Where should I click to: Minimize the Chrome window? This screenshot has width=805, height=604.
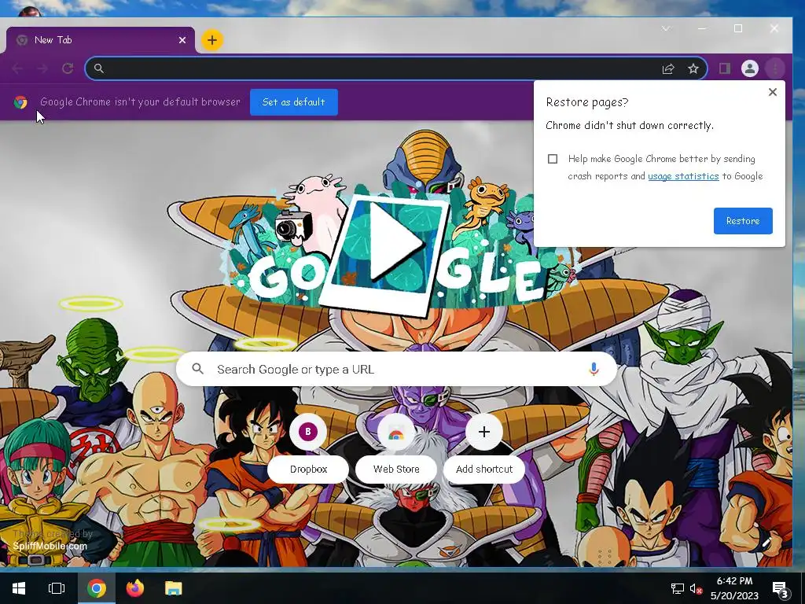click(x=702, y=28)
